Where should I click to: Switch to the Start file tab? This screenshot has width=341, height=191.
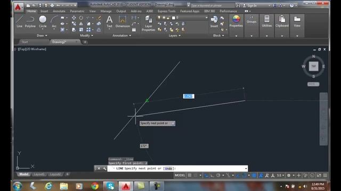pyautogui.click(x=25, y=42)
